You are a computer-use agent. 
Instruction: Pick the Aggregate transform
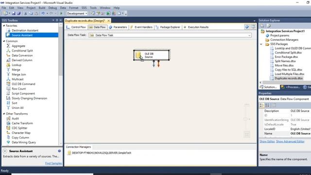coord(18,46)
